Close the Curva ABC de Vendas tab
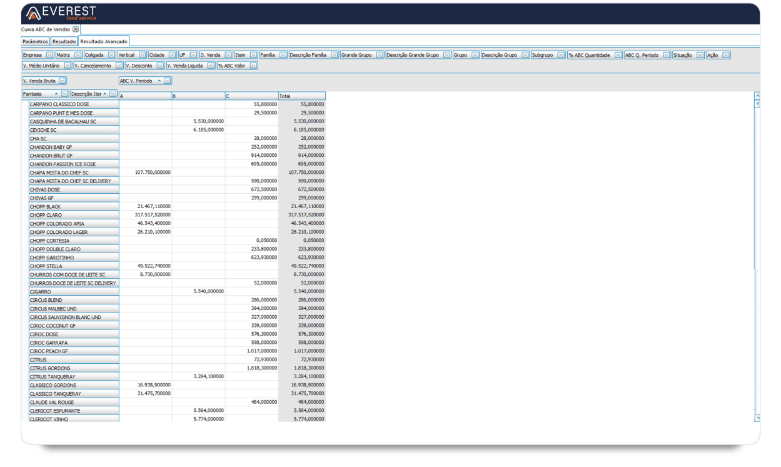The image size is (781, 467). point(76,29)
